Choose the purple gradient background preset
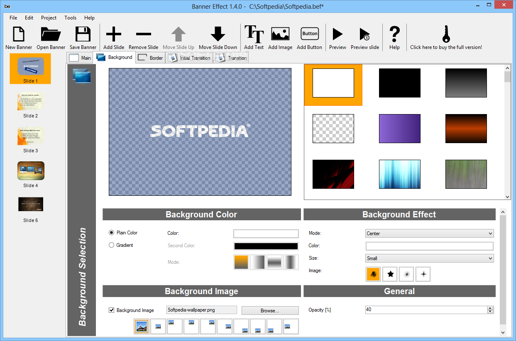The image size is (516, 341). (x=400, y=129)
